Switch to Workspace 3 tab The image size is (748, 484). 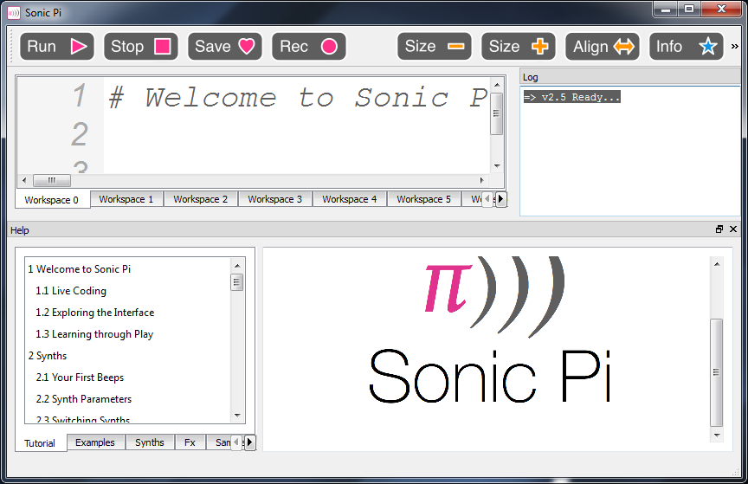pos(275,199)
